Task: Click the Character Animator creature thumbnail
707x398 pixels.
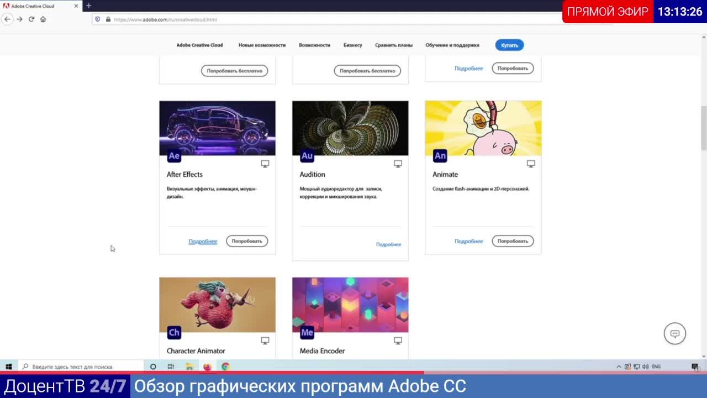Action: coord(217,305)
